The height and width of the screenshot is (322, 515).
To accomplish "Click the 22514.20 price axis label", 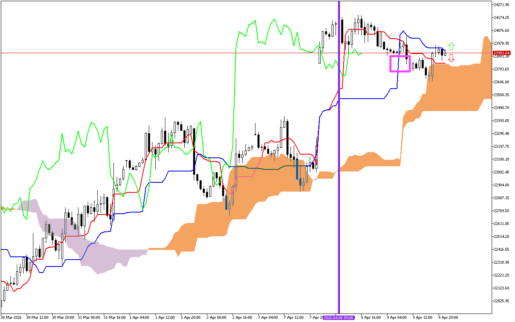I will click(502, 237).
